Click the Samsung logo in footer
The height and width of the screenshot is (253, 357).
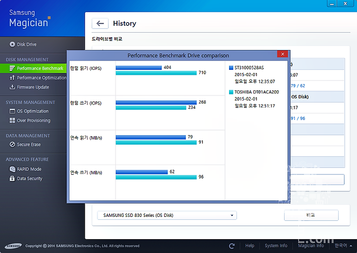13,246
